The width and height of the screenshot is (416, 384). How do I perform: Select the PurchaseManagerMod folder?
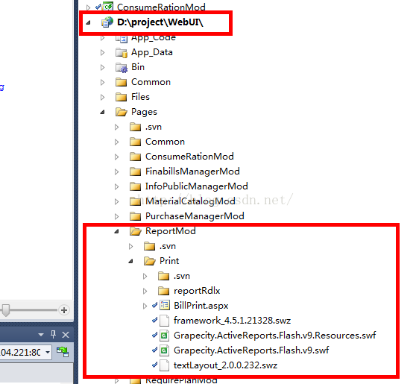coord(195,216)
